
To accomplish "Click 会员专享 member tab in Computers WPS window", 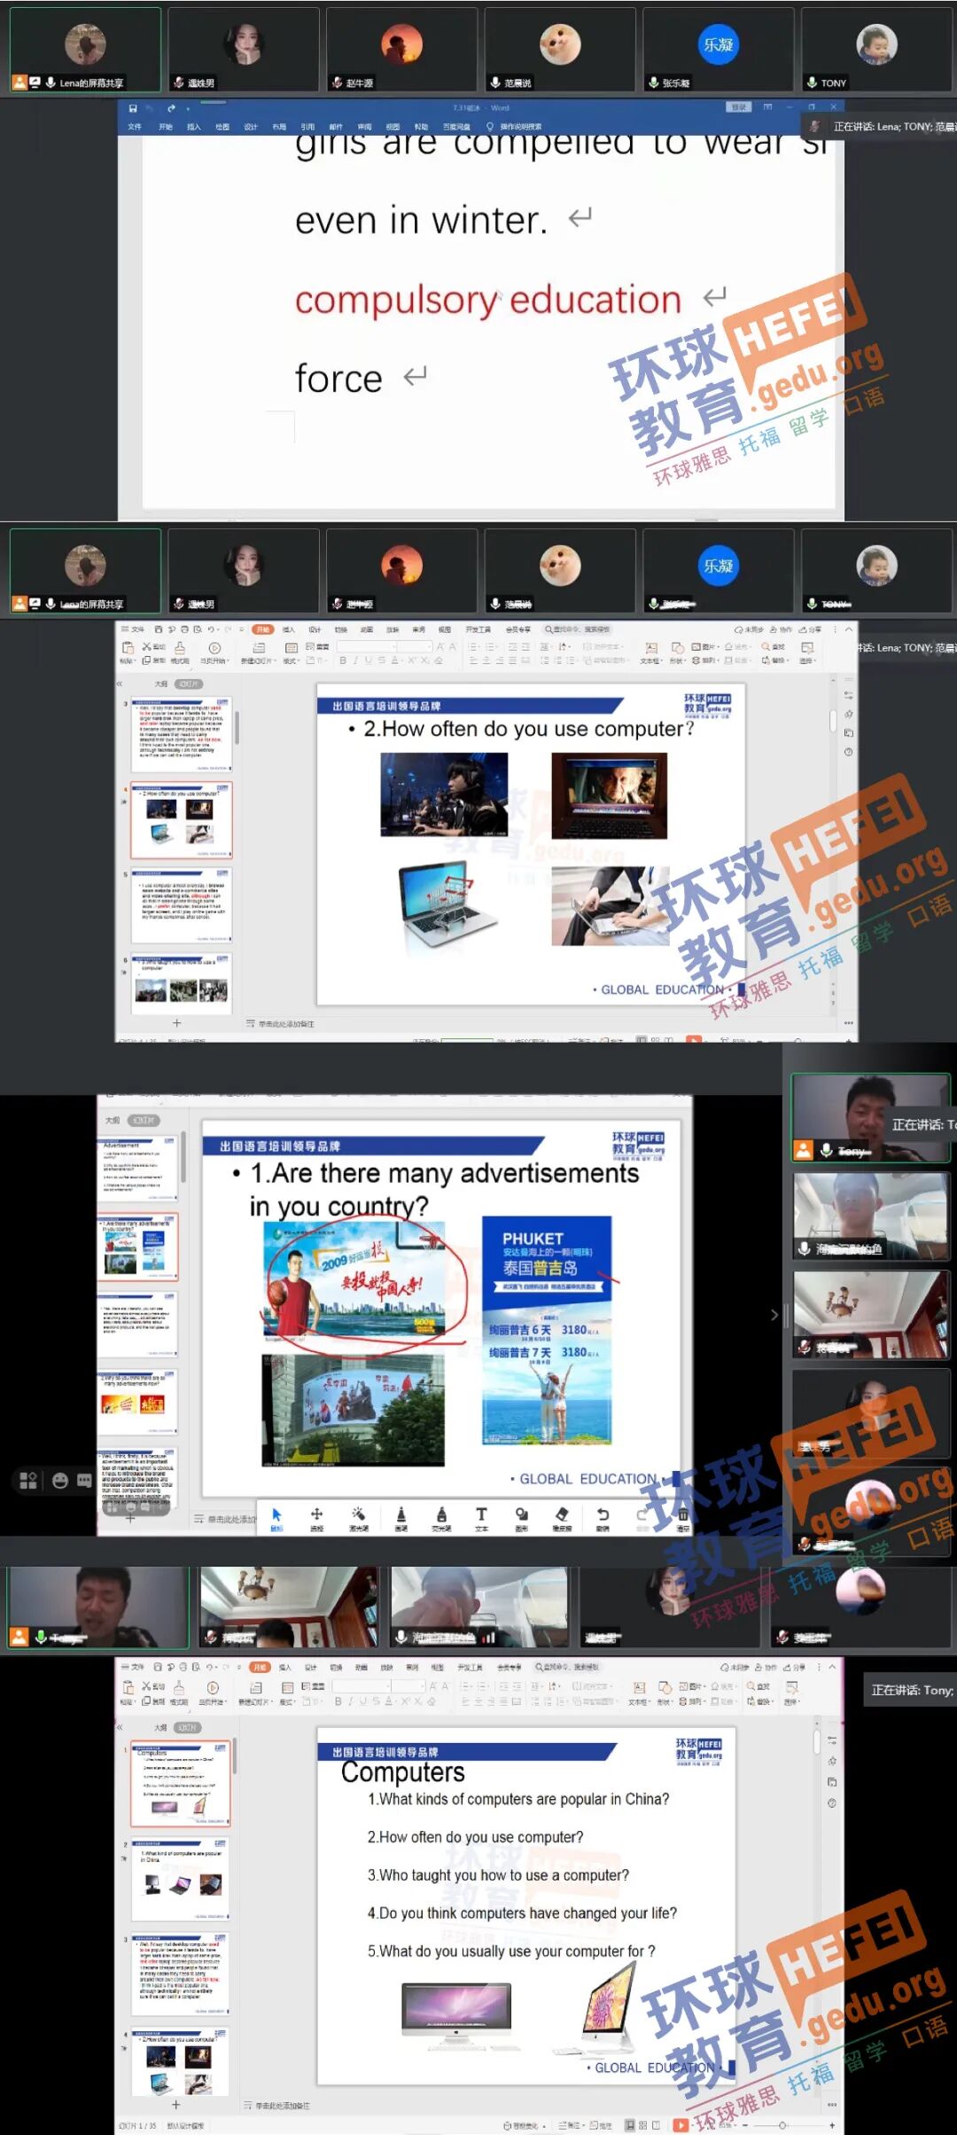I will tap(510, 1667).
